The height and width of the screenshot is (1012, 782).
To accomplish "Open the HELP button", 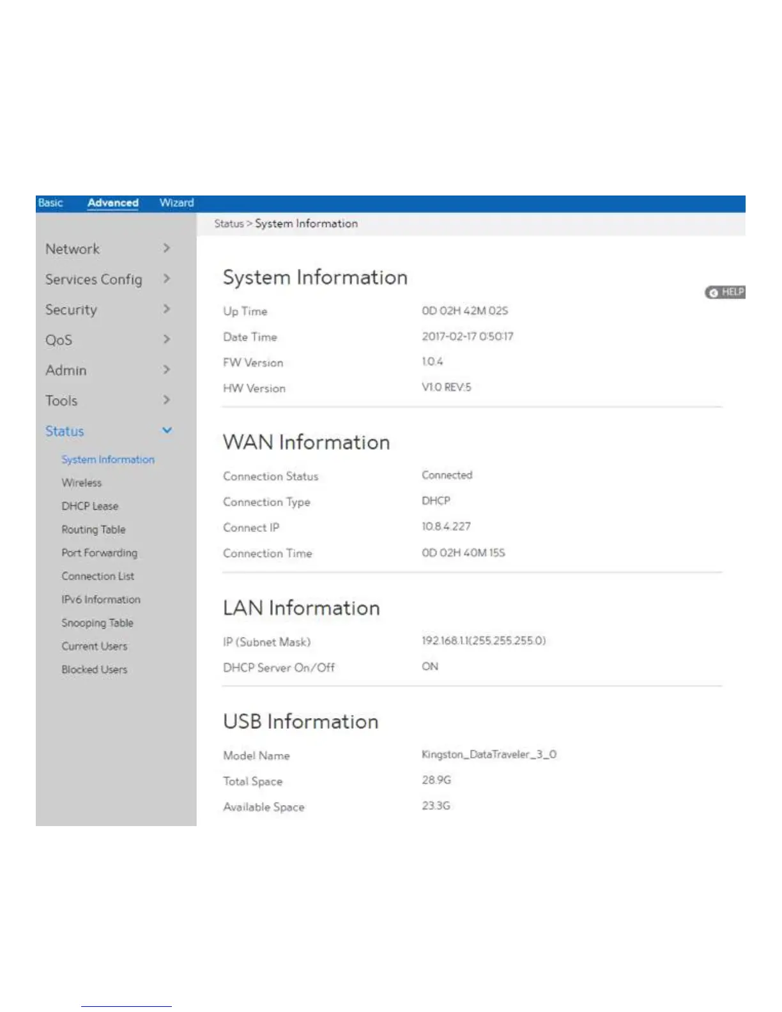I will coord(725,292).
